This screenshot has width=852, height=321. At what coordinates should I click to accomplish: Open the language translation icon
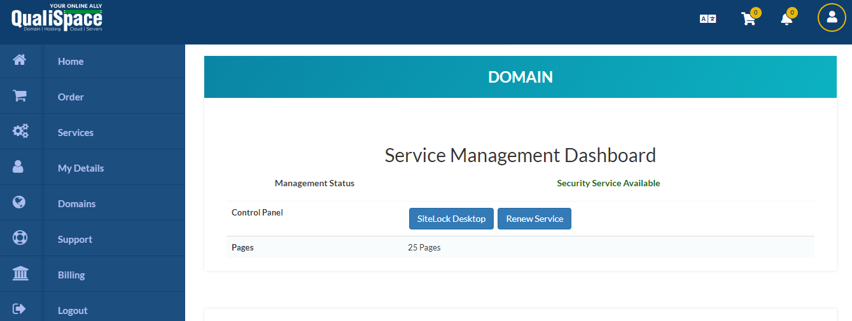tap(708, 19)
